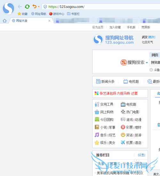Open 电视剧 in the top category bar
The width and height of the screenshot is (160, 176).
(131, 82)
